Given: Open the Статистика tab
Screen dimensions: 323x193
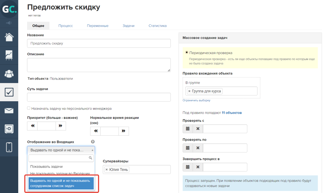Looking at the screenshot, I should (x=157, y=26).
